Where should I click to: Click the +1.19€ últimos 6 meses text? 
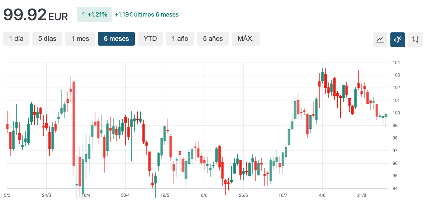(x=147, y=15)
